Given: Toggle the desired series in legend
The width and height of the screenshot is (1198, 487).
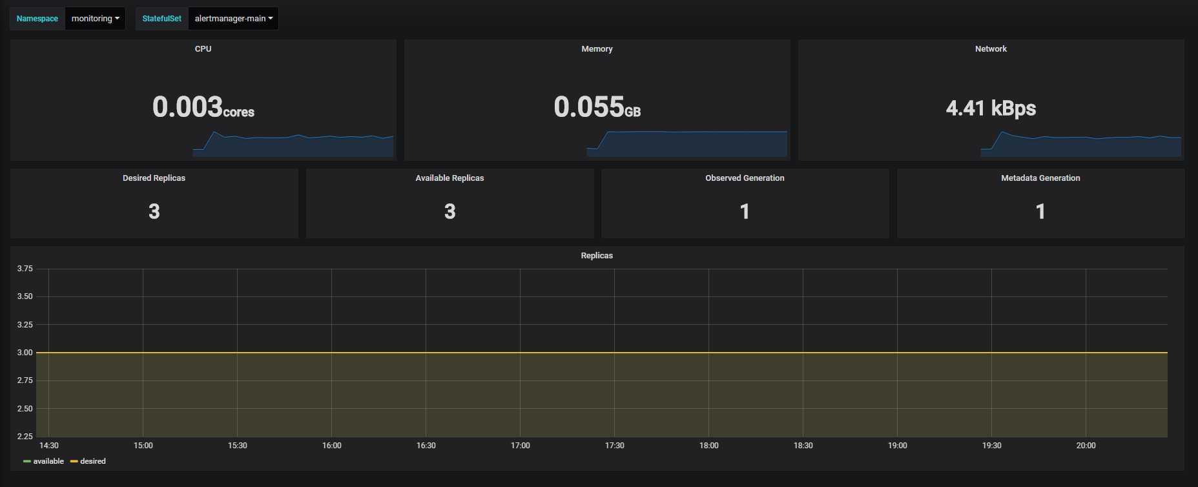Looking at the screenshot, I should 93,461.
